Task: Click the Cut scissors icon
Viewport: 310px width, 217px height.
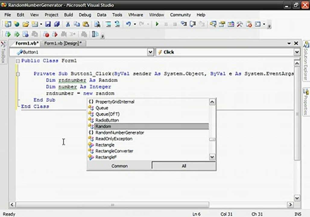Action: click(x=68, y=24)
